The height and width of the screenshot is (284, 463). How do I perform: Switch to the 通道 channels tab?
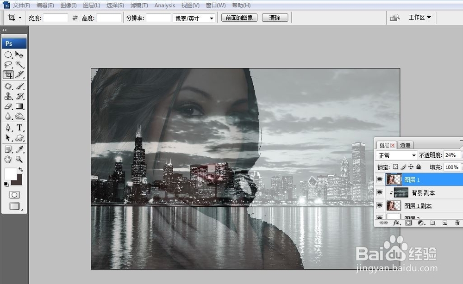tap(405, 145)
